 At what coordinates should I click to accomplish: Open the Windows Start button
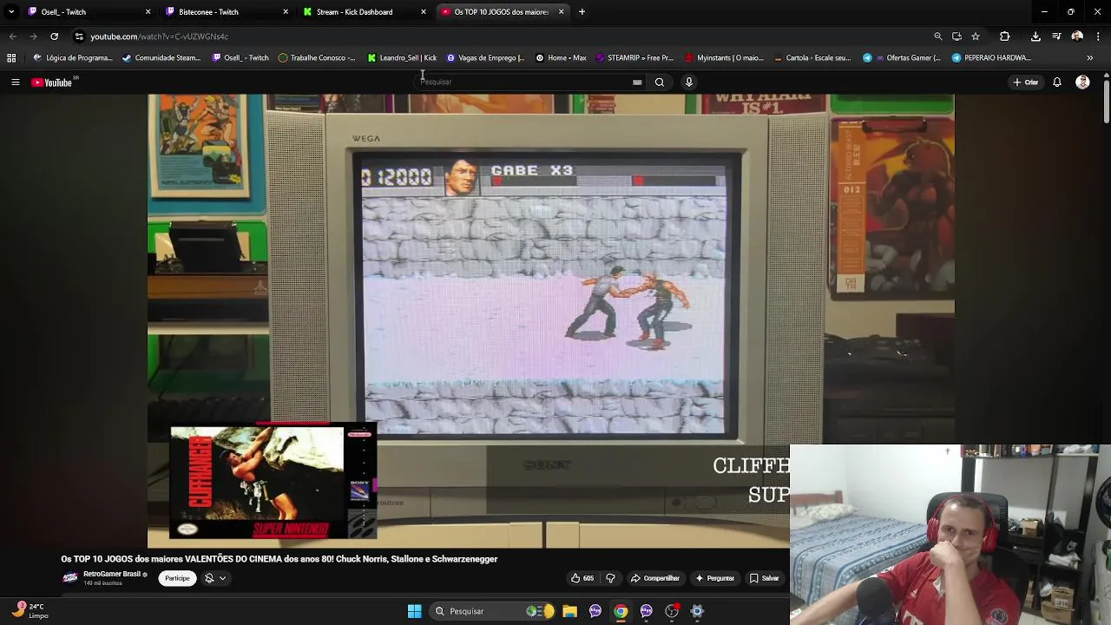pos(415,611)
